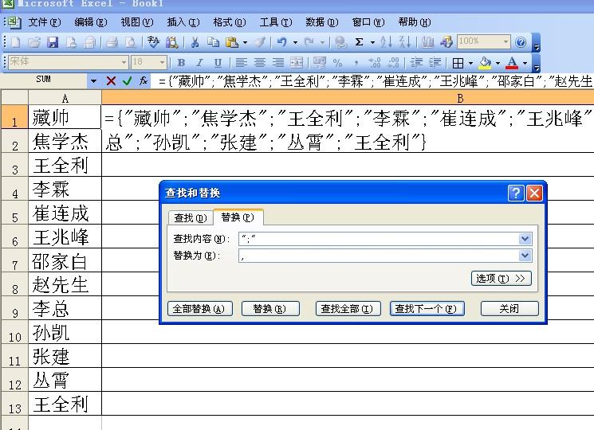
Task: Select cell A3 containing 王全利
Action: point(65,165)
